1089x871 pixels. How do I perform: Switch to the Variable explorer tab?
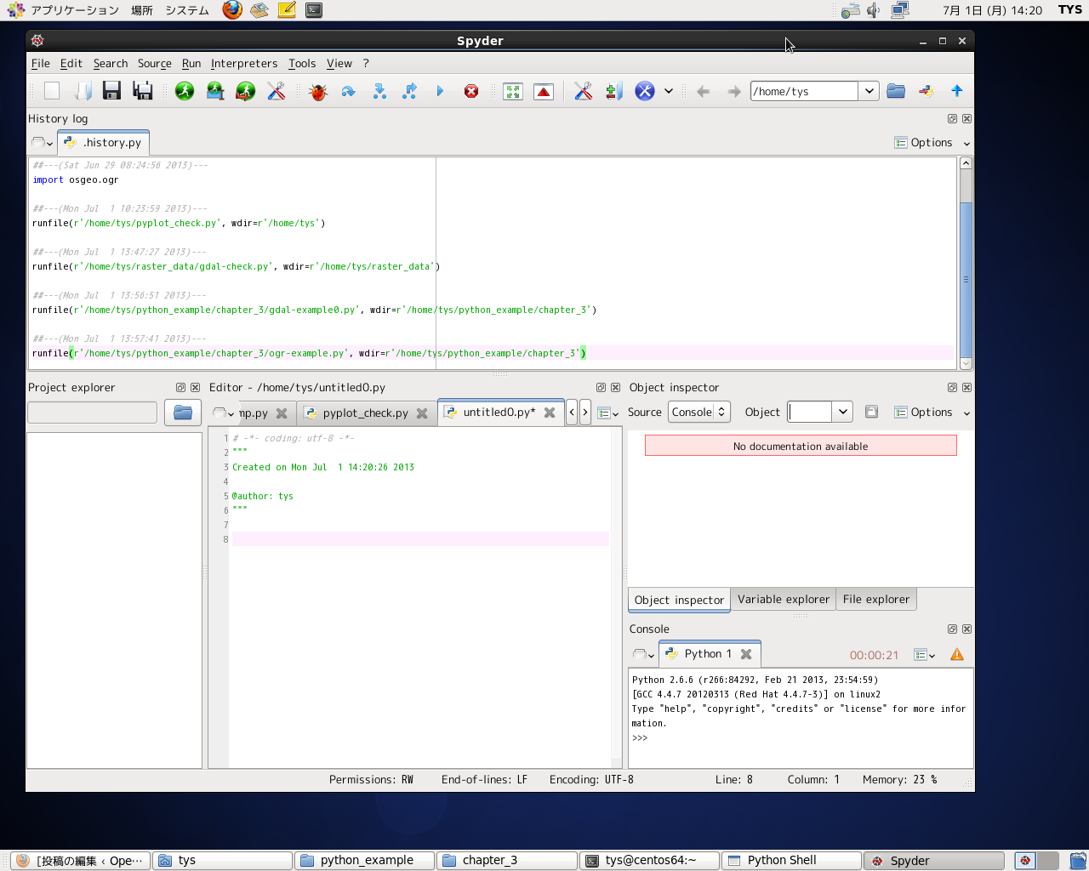[783, 599]
